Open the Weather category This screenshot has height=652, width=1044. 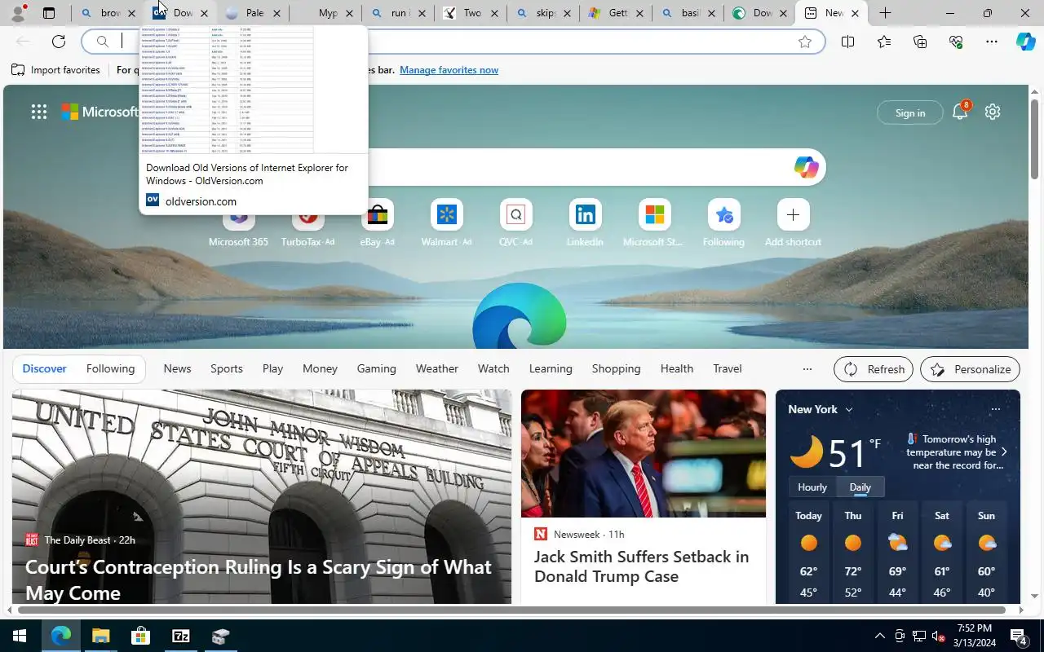point(436,368)
